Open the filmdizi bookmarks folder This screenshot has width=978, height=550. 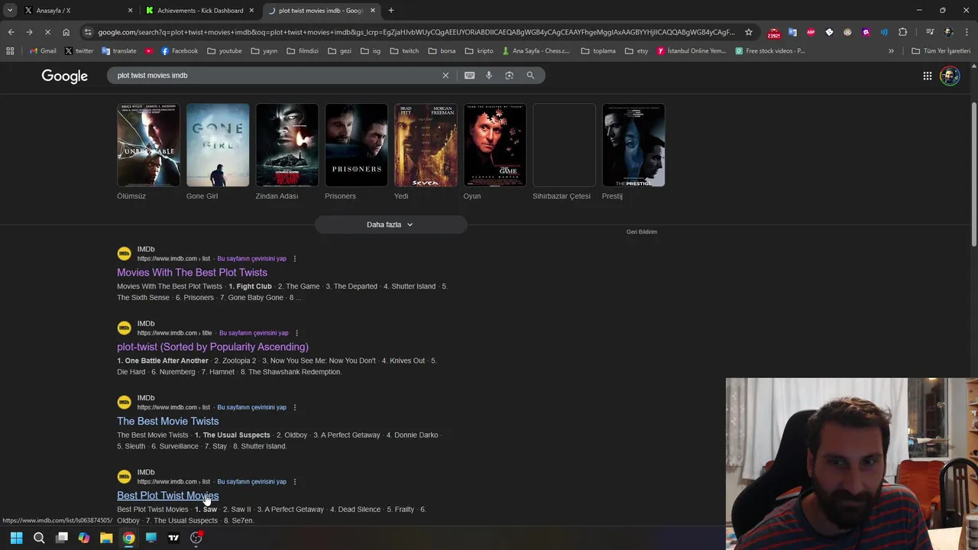tap(302, 51)
